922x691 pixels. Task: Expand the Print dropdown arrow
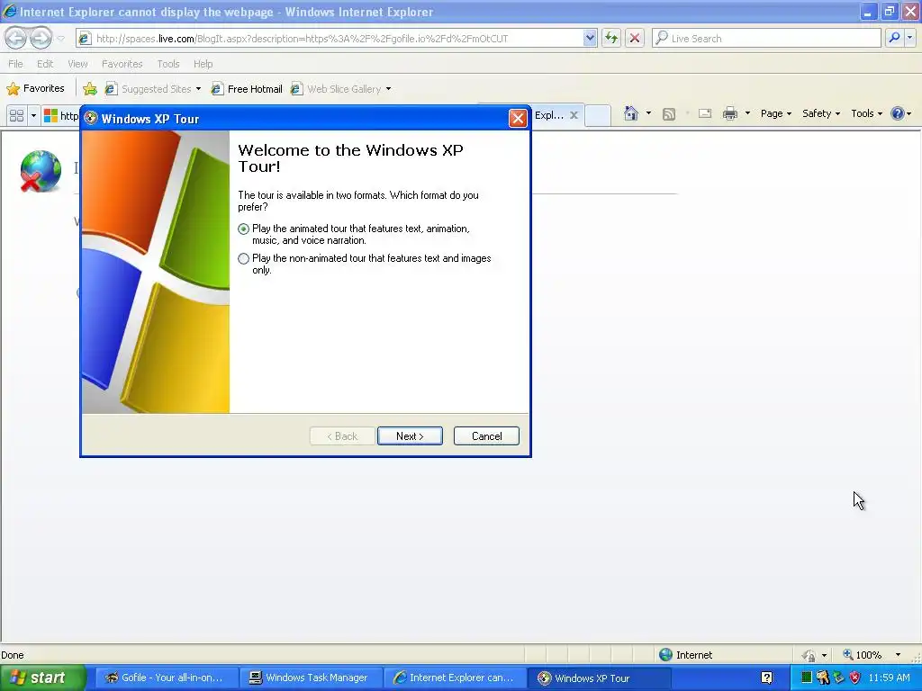click(747, 113)
